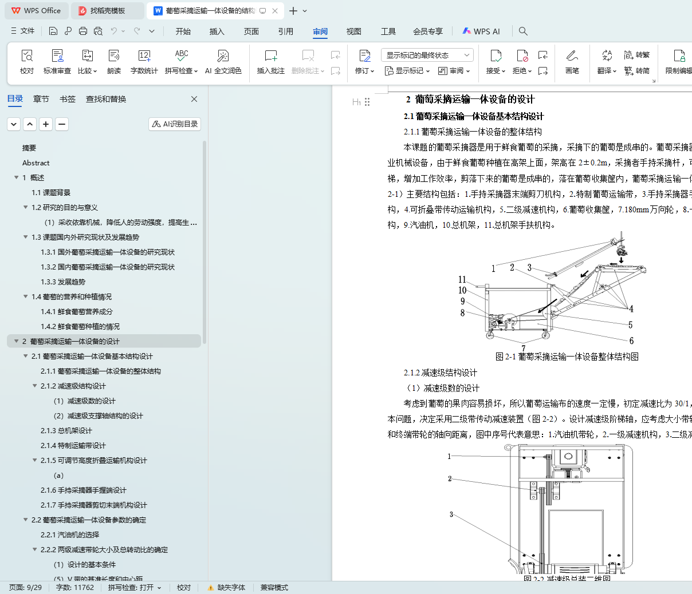Go to 摘要 in the outline
Image resolution: width=692 pixels, height=594 pixels.
(29, 148)
